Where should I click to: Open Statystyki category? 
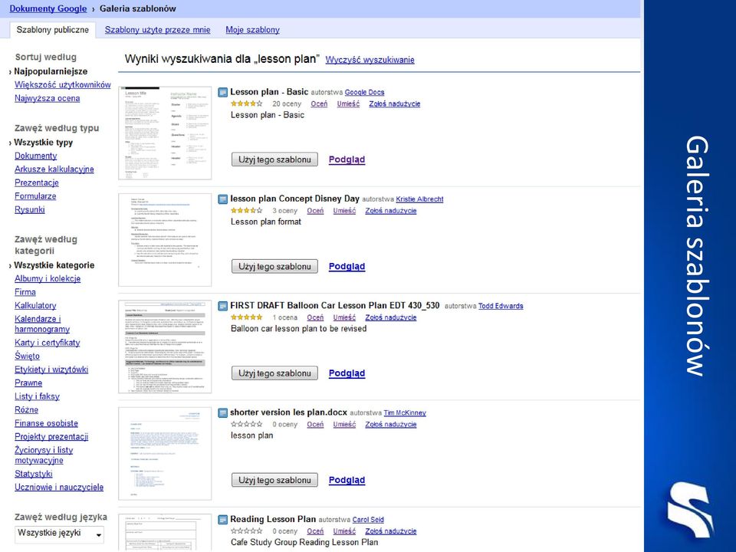(x=33, y=474)
